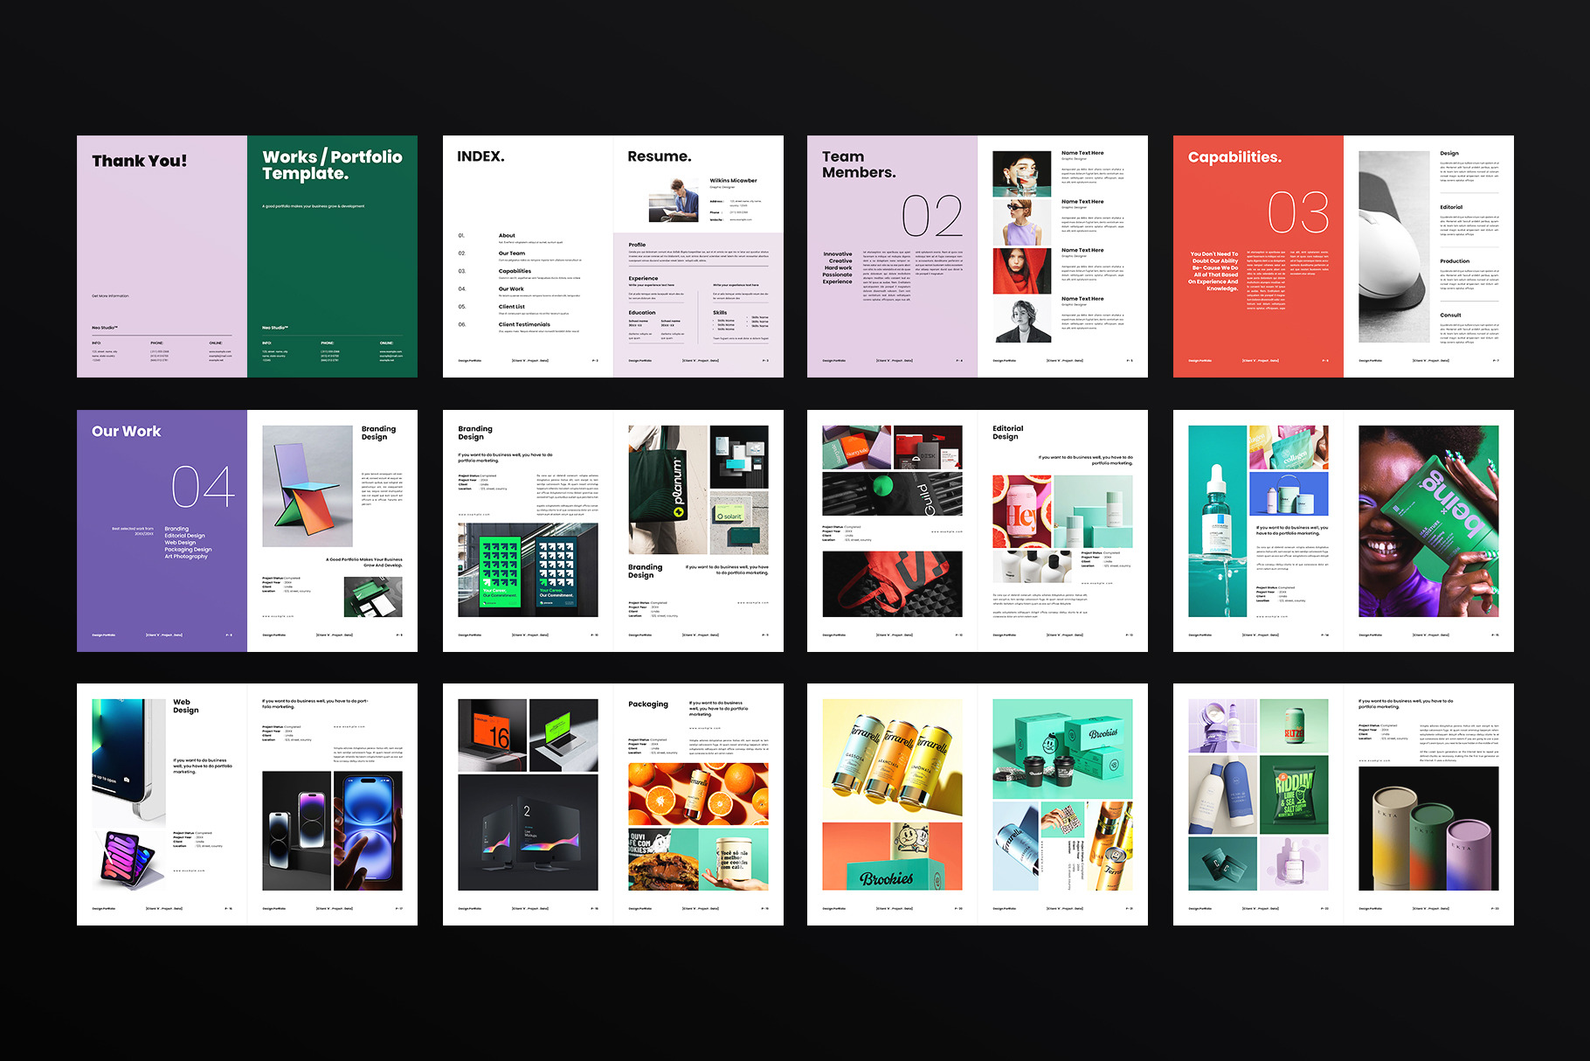Click the "INDEX." page heading
Image resolution: width=1590 pixels, height=1061 pixels.
pyautogui.click(x=480, y=156)
